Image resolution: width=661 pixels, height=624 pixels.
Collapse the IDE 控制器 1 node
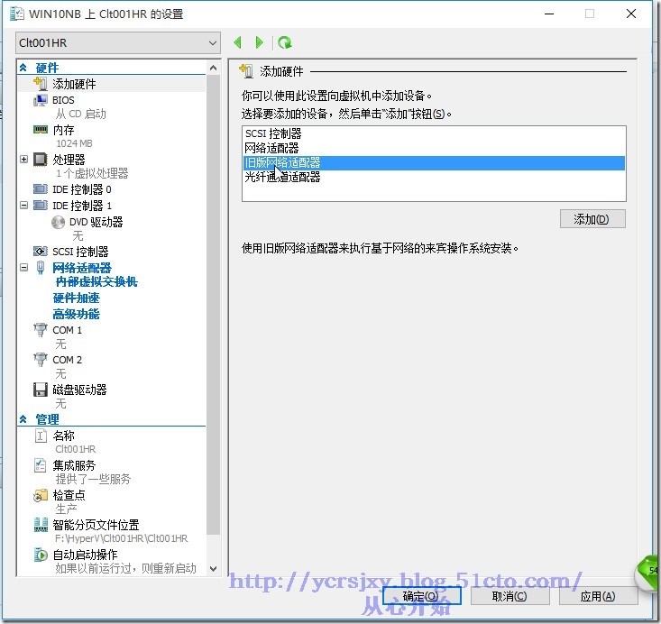24,206
